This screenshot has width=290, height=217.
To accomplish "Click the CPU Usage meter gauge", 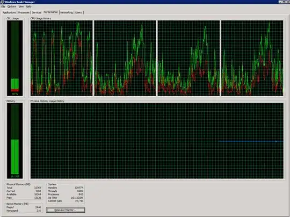I will (x=15, y=58).
